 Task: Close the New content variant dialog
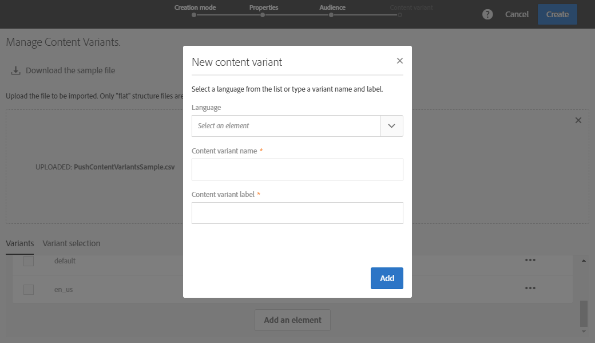pos(400,61)
